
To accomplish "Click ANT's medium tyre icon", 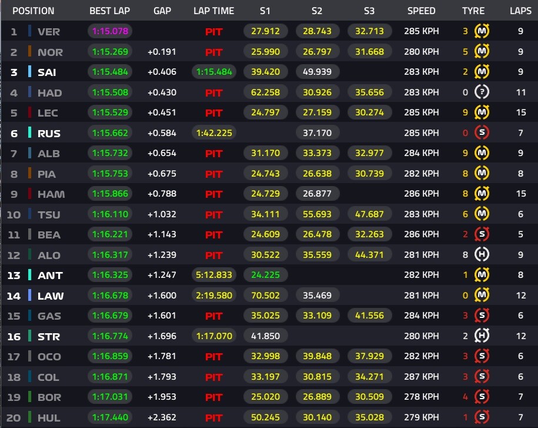I will [482, 275].
